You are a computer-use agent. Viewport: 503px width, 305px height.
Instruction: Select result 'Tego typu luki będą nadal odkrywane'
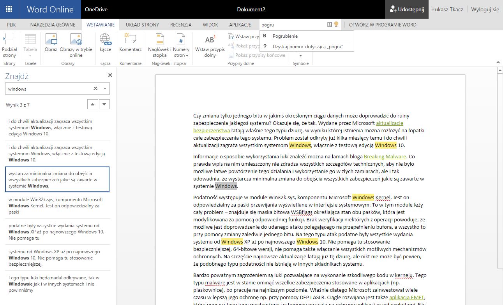pyautogui.click(x=57, y=284)
